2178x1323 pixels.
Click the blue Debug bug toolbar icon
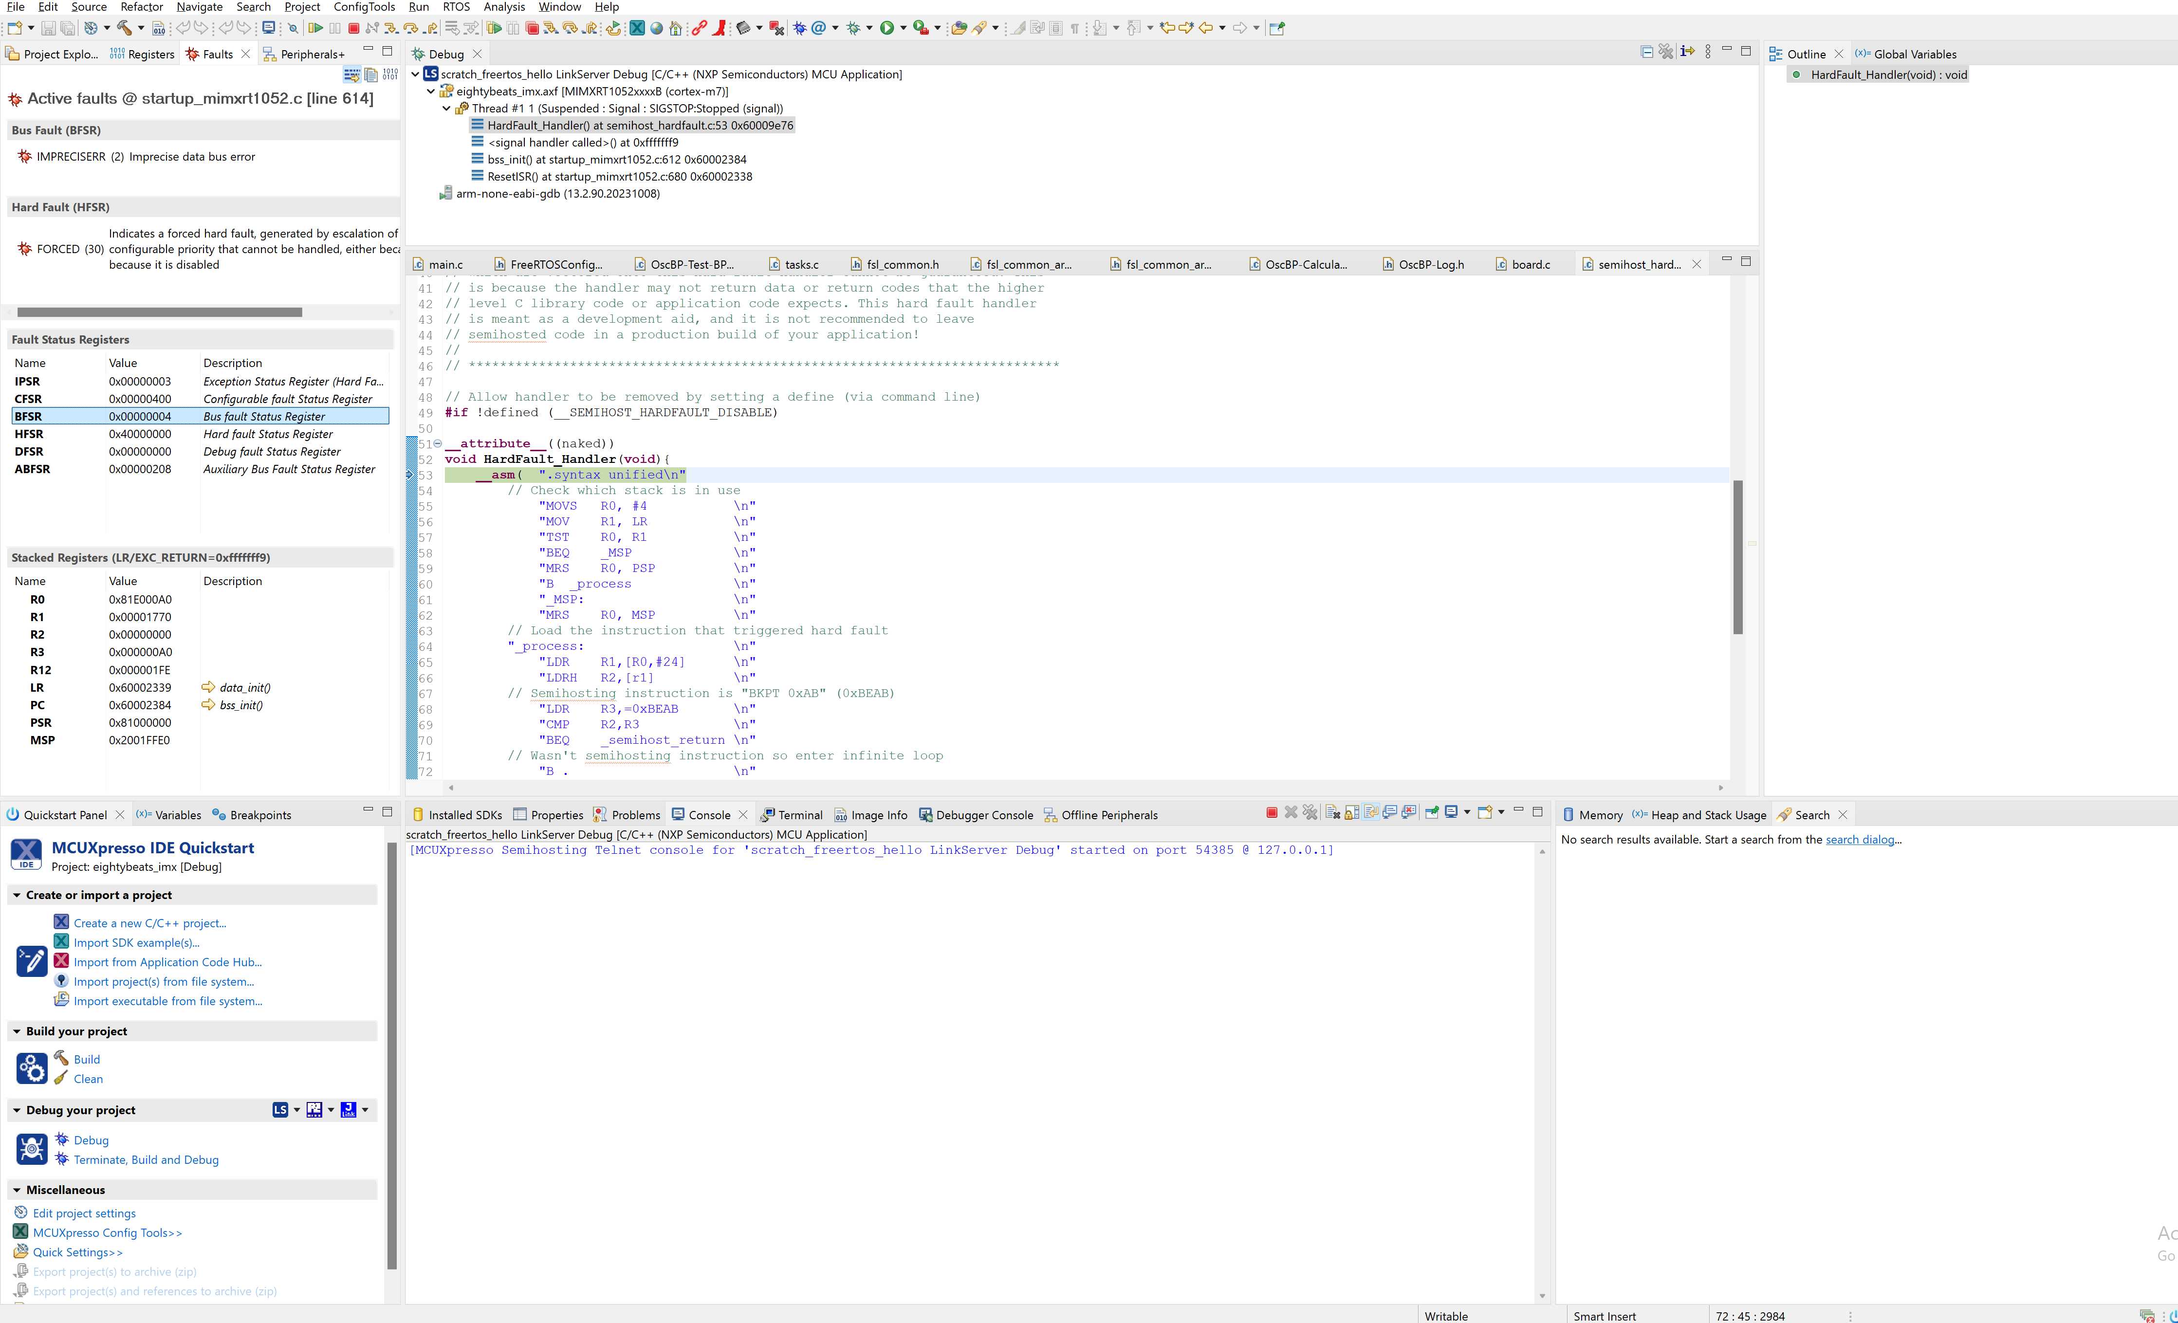800,28
